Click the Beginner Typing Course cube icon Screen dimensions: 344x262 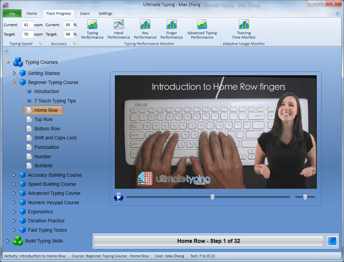pyautogui.click(x=23, y=82)
